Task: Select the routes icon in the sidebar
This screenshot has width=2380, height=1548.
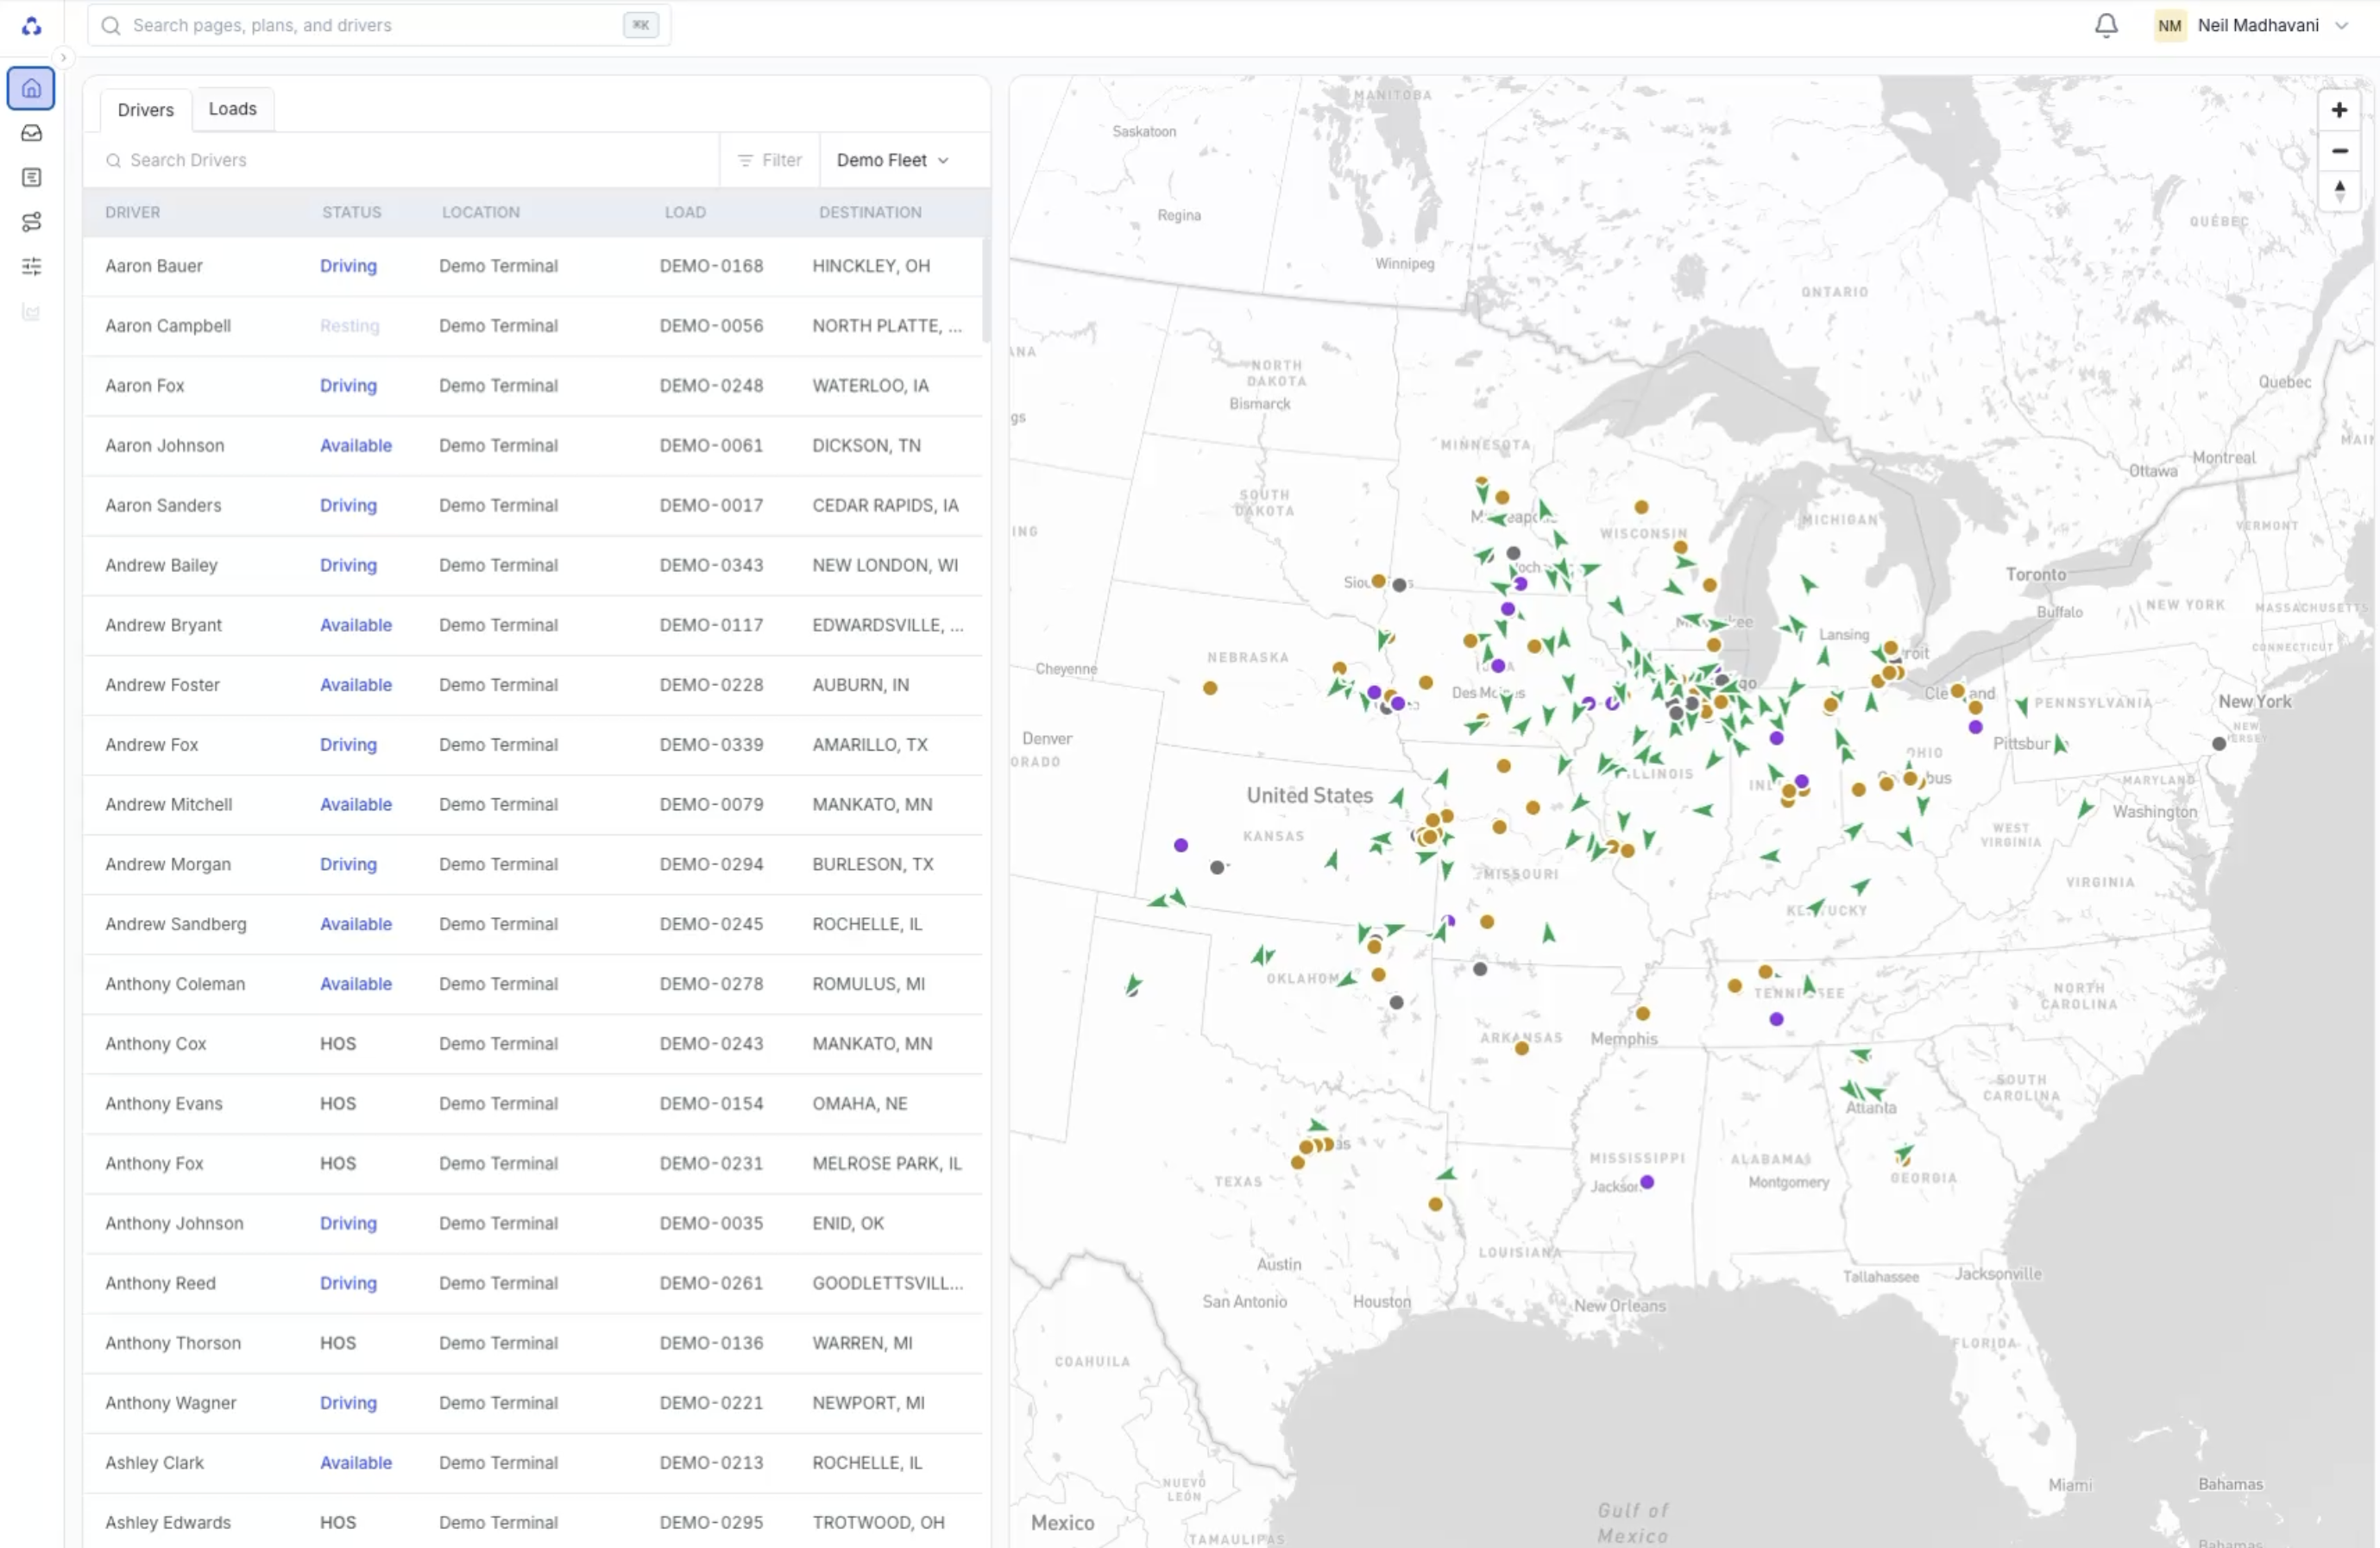Action: 31,222
